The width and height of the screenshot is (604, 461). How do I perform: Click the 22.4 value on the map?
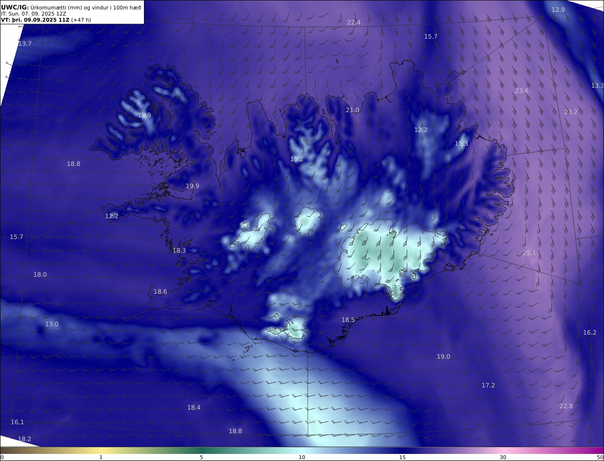point(353,22)
